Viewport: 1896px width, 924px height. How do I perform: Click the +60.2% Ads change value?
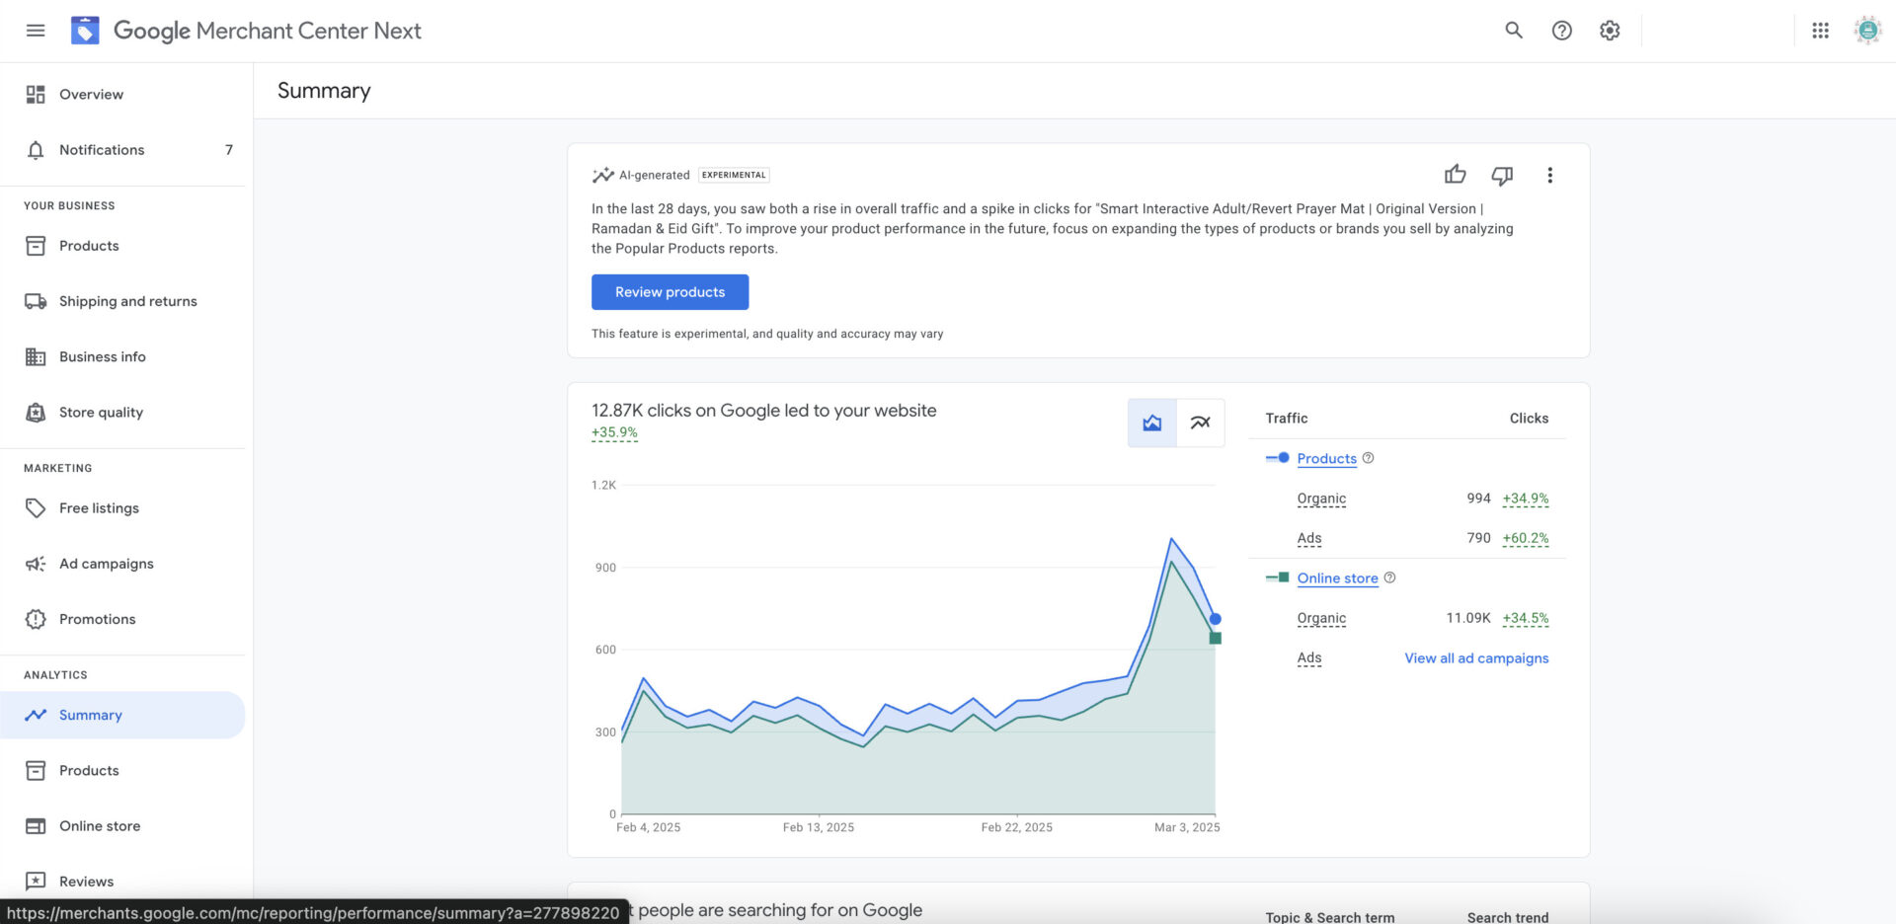click(x=1526, y=538)
